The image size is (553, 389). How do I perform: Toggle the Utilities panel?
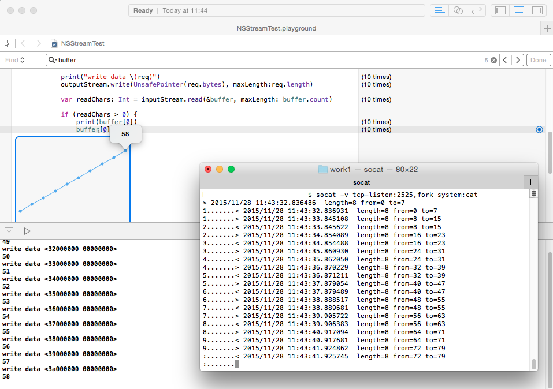tap(537, 10)
